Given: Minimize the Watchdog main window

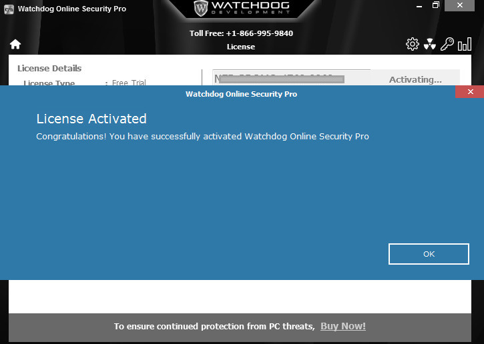Looking at the screenshot, I should click(419, 5).
